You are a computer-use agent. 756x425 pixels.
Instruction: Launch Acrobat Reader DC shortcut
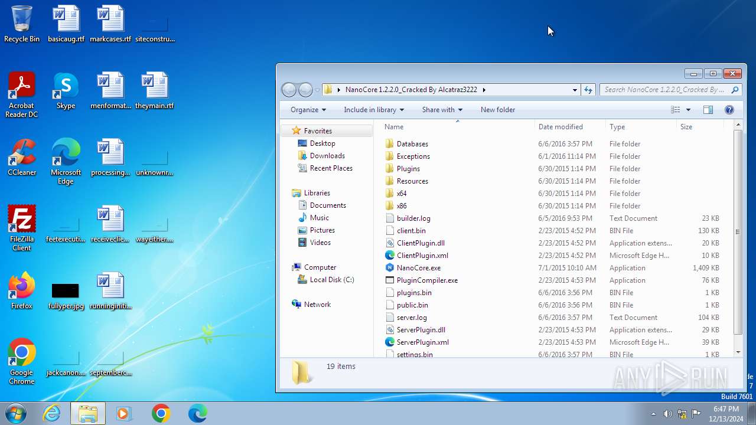tap(22, 94)
